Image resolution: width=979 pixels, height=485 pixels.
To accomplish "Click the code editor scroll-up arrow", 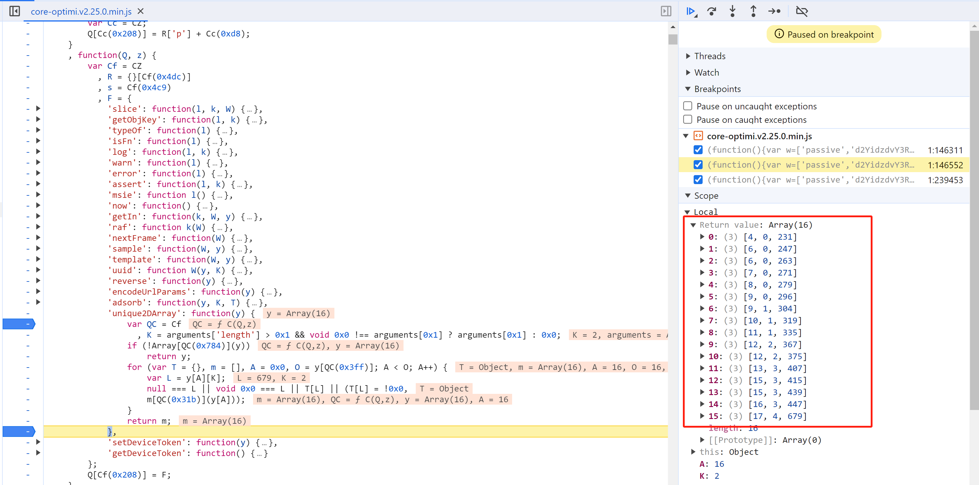I will click(673, 27).
